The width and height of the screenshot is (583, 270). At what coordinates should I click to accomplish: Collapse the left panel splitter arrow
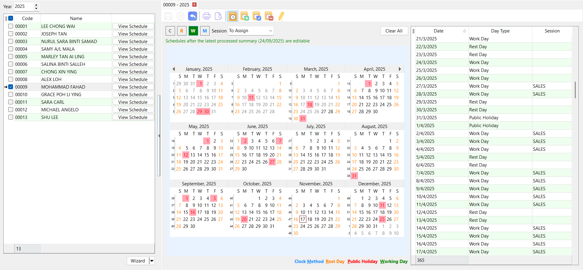pos(159,136)
